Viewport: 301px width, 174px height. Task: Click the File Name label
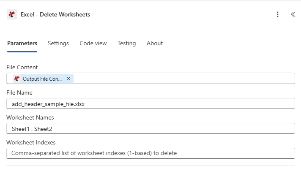pyautogui.click(x=19, y=92)
